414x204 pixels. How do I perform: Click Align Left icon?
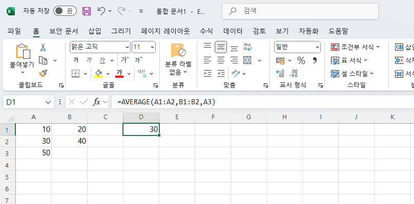208,60
